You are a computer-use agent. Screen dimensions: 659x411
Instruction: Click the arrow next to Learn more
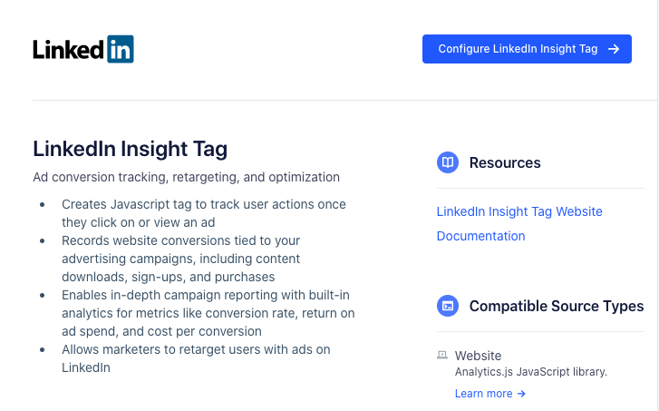pyautogui.click(x=521, y=394)
